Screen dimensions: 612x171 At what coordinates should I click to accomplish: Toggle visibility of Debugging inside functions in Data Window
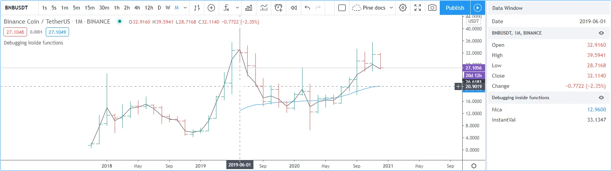point(601,98)
